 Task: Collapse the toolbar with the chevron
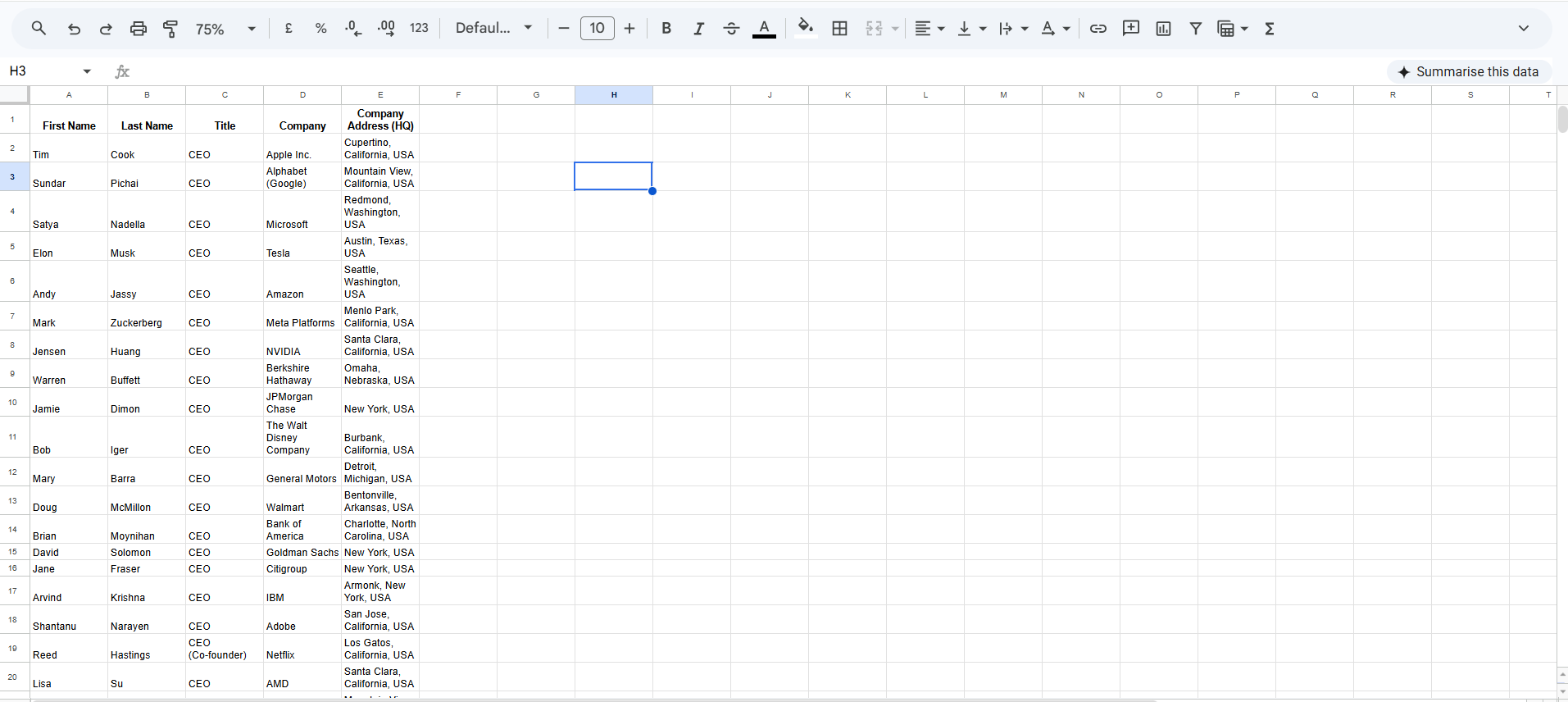tap(1524, 29)
